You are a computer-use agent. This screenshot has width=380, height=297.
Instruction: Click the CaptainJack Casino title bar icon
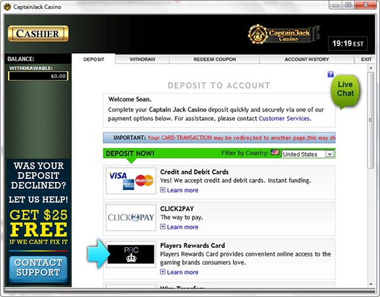tap(7, 7)
